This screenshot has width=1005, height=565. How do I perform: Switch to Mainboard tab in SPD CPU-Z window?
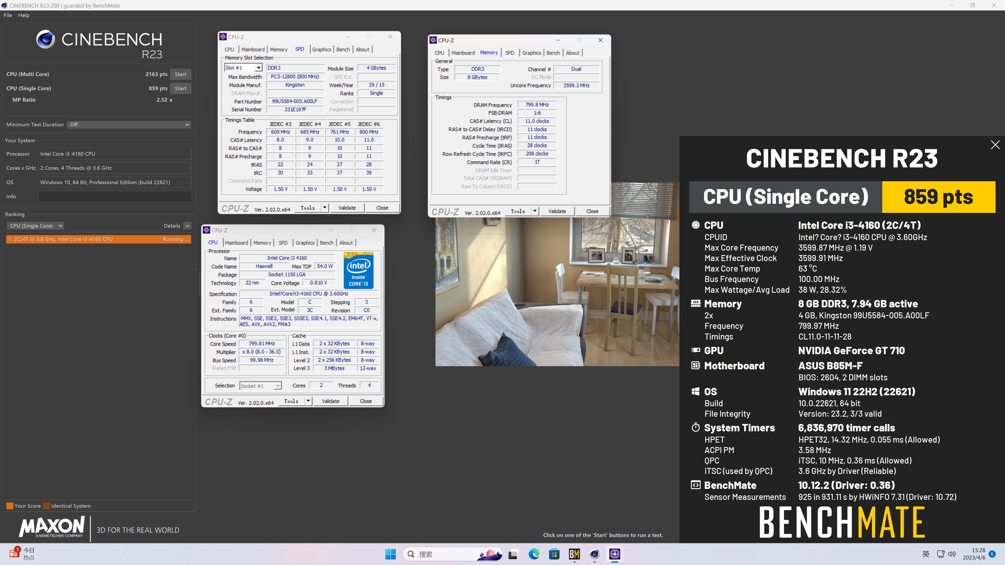(253, 49)
